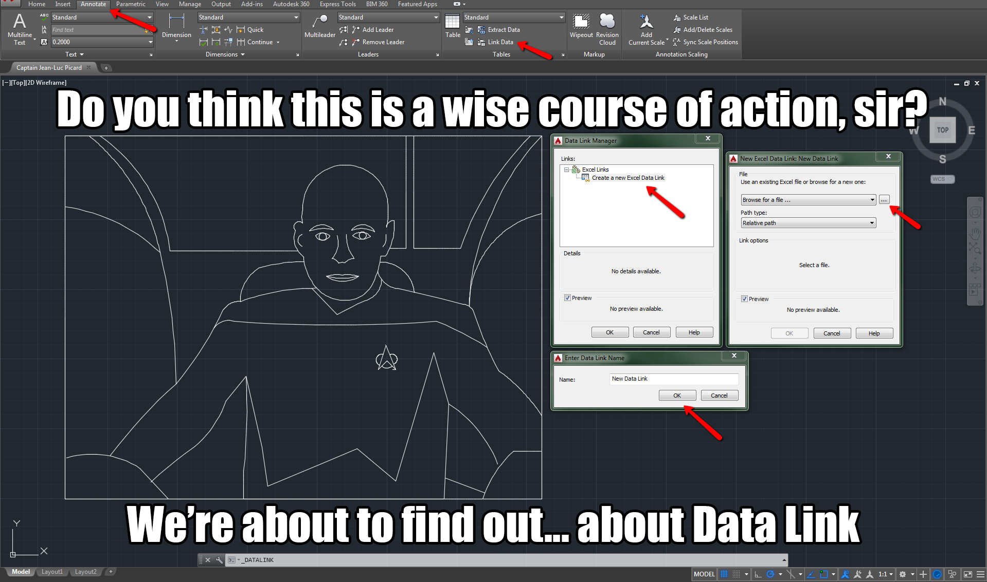
Task: Click Cancel in Enter Data Link Name dialog
Action: [x=719, y=396]
